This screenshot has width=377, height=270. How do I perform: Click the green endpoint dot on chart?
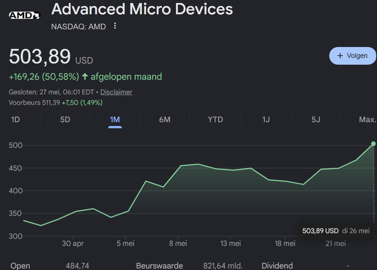coord(373,144)
